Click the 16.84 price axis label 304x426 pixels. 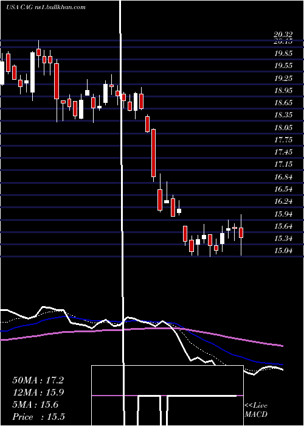click(283, 177)
